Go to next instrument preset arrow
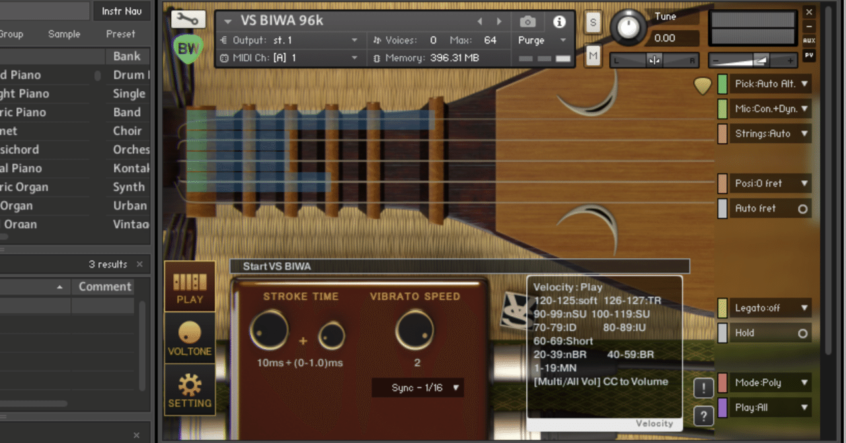The image size is (846, 443). [499, 21]
